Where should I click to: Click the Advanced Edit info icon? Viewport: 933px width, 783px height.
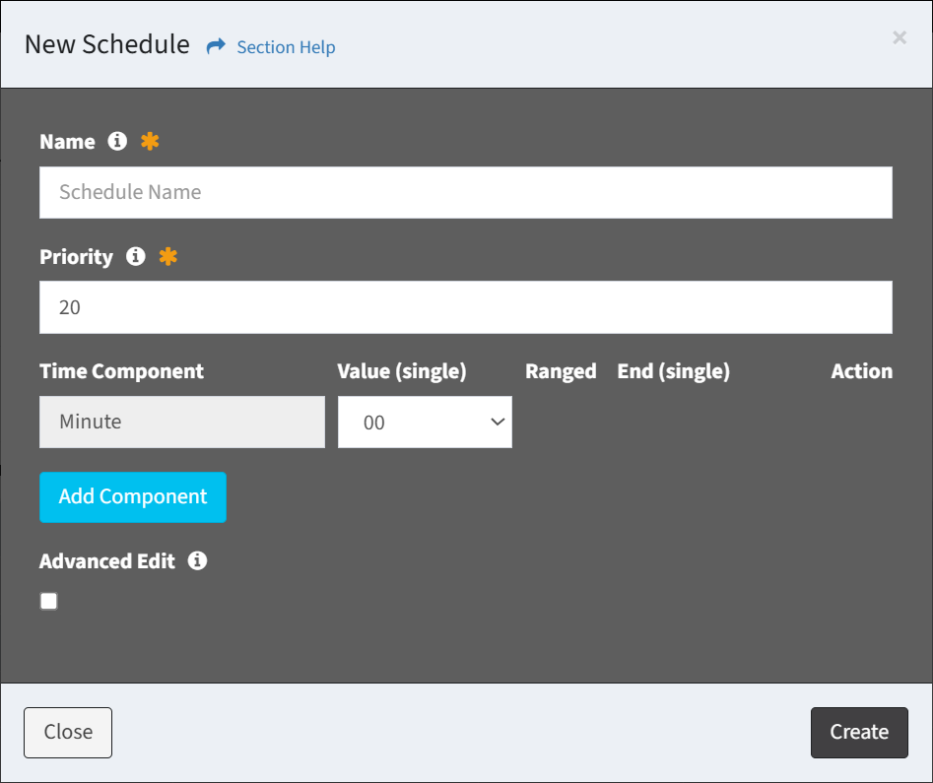(197, 560)
